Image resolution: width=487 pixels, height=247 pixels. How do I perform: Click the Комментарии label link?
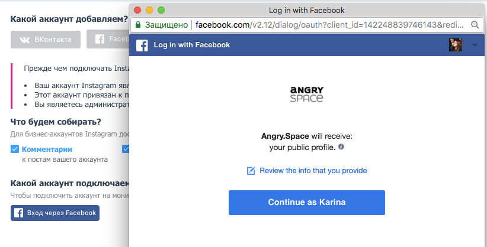click(x=47, y=149)
